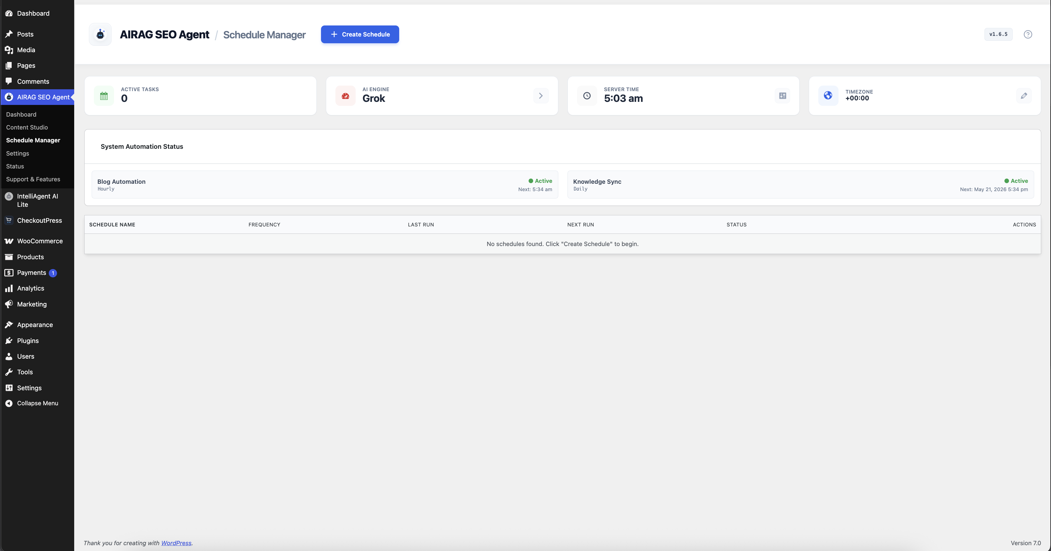Follow the WordPress footer link
This screenshot has height=551, width=1051.
(x=176, y=543)
